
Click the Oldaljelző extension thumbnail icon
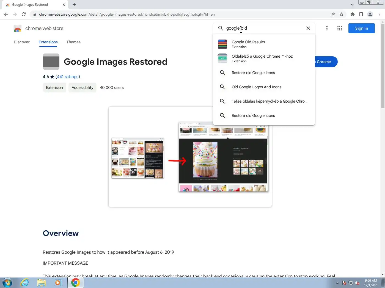tap(222, 58)
